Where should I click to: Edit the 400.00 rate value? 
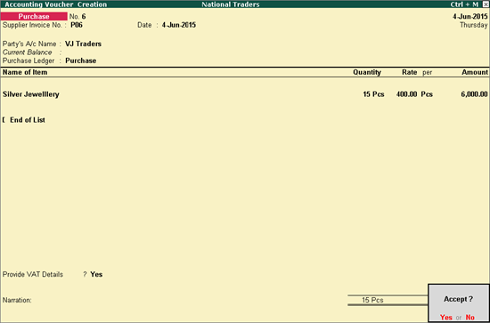pyautogui.click(x=406, y=94)
